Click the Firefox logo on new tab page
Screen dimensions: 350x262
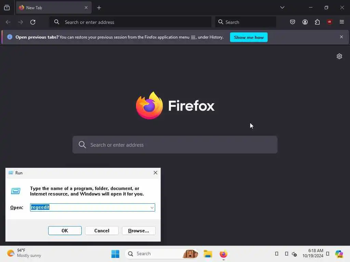[175, 105]
